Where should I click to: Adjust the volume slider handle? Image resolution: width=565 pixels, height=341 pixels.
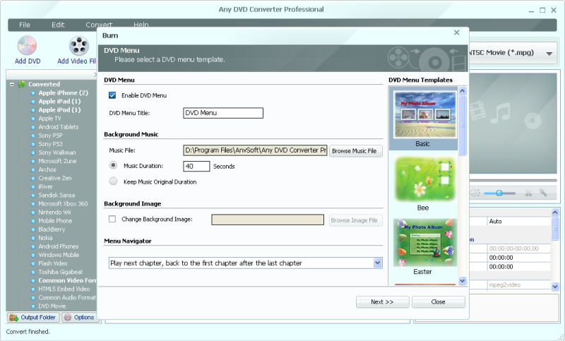click(499, 193)
